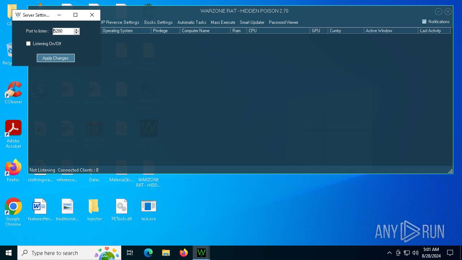462x260 pixels.
Task: Open Firefox desktop shortcut
Action: pos(13,170)
